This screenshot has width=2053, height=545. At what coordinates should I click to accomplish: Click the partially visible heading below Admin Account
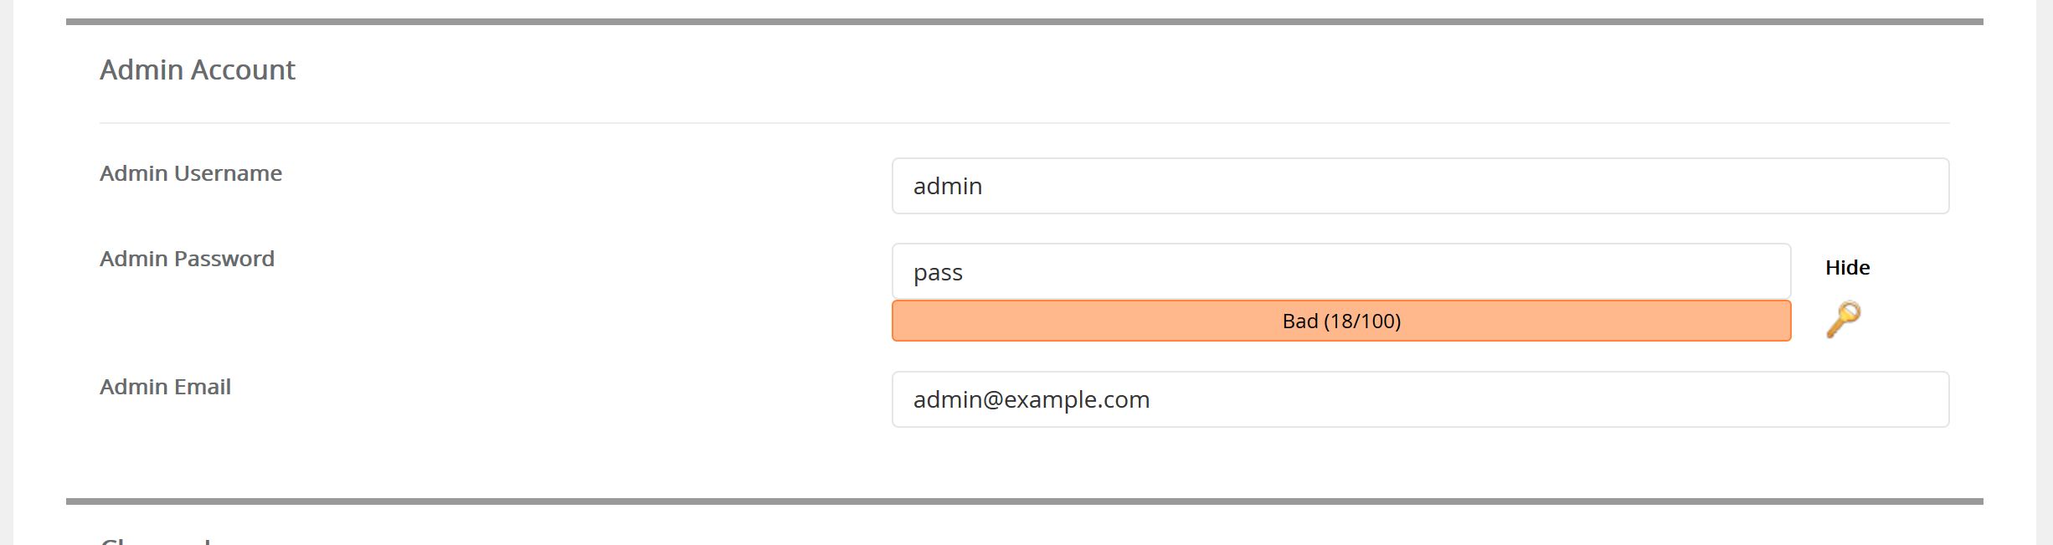coord(156,540)
